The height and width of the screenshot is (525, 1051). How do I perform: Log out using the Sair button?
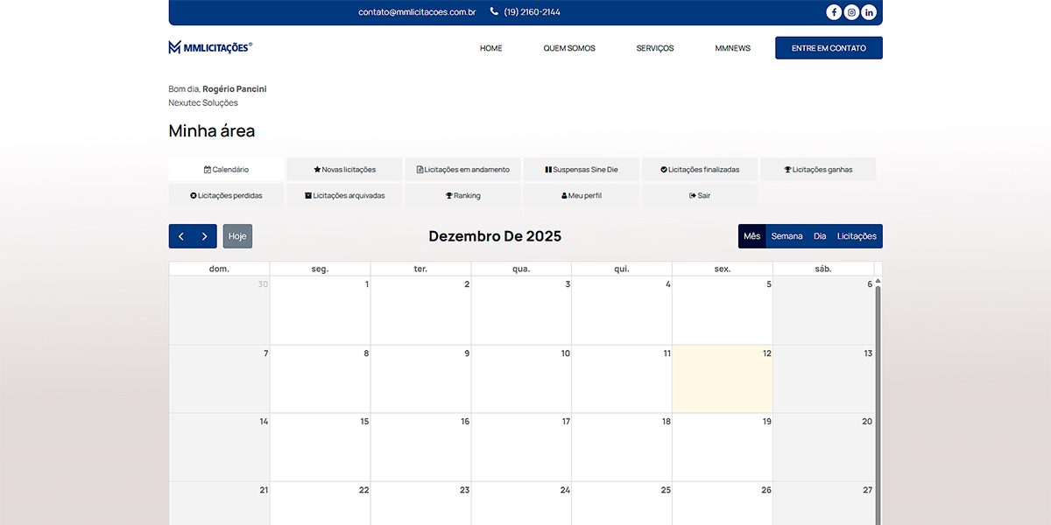point(699,196)
